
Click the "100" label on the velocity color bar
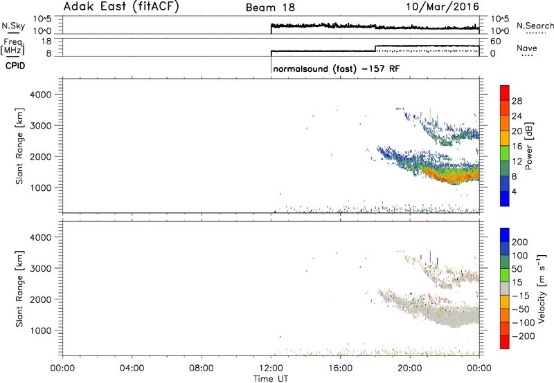(x=520, y=256)
